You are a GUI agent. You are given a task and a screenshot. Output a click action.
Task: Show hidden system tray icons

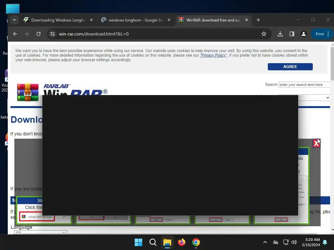[265, 242]
